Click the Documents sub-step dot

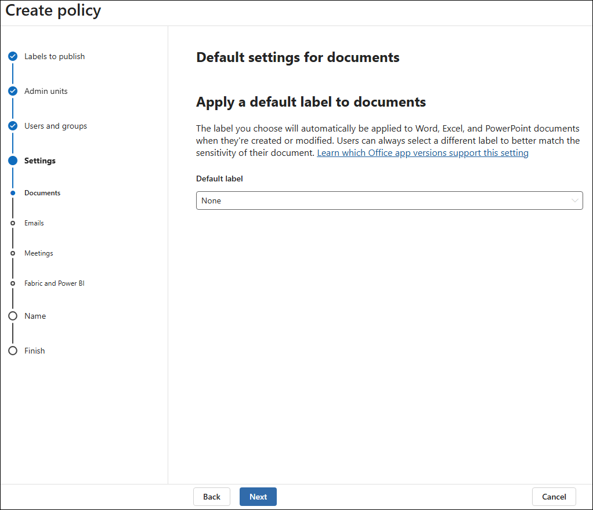(13, 193)
